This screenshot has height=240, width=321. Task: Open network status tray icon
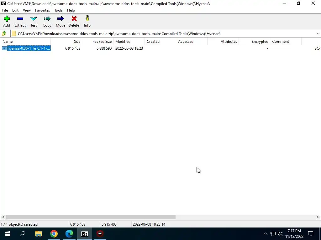pyautogui.click(x=273, y=234)
